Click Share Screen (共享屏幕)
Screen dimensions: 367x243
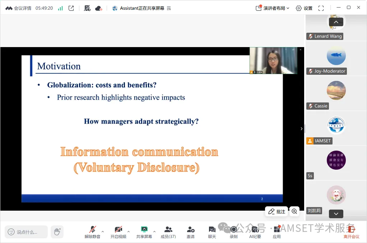click(144, 232)
